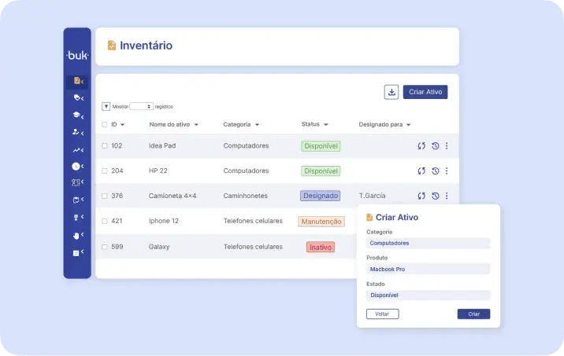The height and width of the screenshot is (356, 564).
Task: Open the square list icon at sidebar bottom
Action: coord(76,253)
